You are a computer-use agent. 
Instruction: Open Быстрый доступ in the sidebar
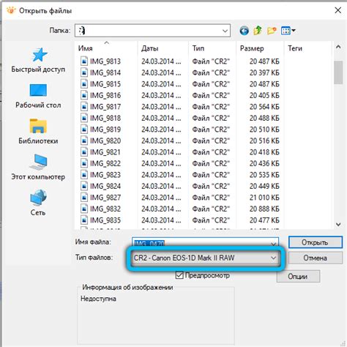tap(38, 60)
